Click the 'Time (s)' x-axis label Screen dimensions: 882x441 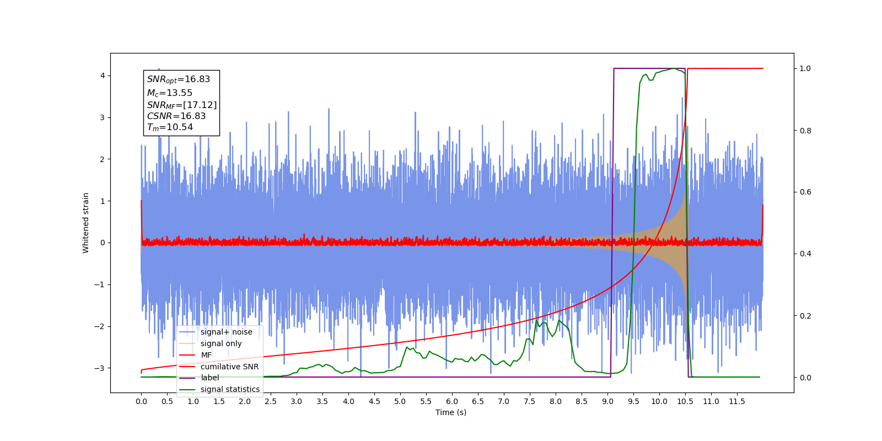tap(451, 412)
